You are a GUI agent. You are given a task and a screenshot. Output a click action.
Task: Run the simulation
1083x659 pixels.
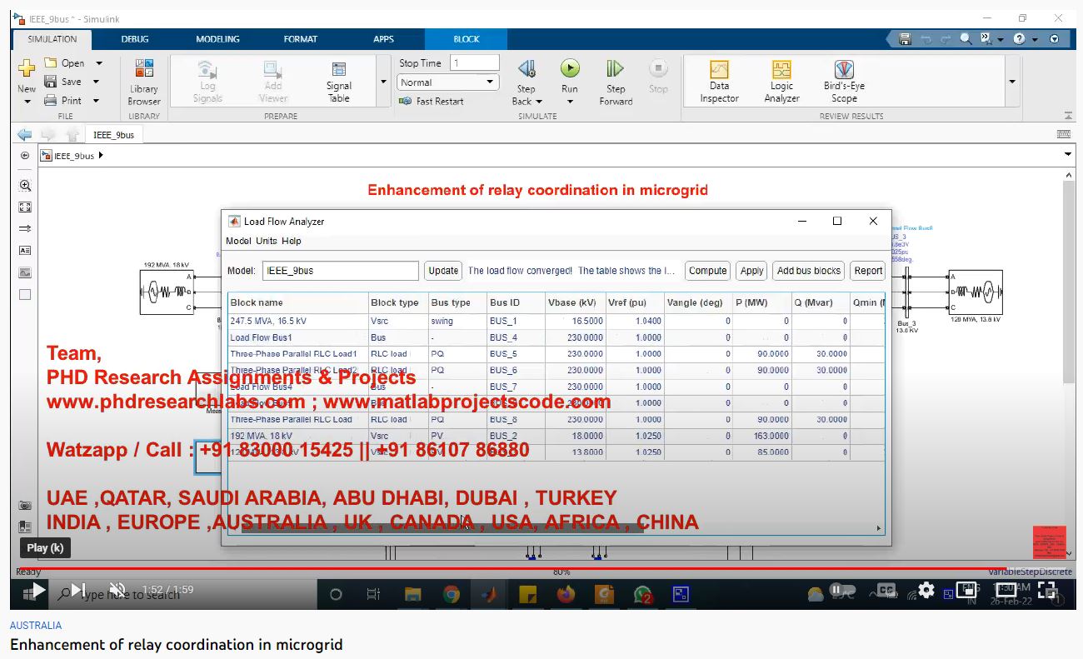570,69
